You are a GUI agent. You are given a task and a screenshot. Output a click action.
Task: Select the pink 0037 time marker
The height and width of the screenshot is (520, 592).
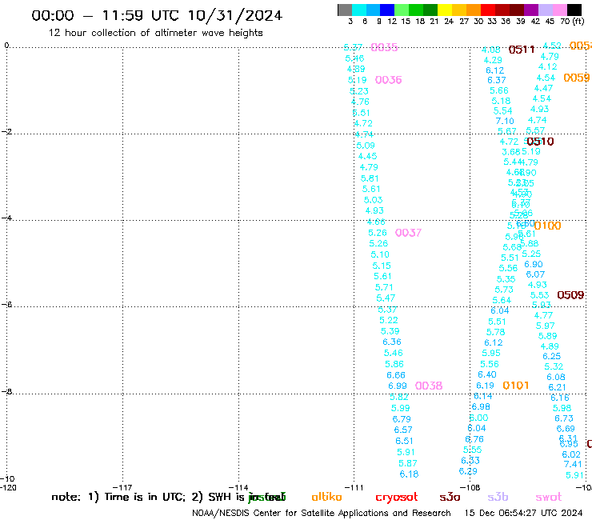(x=408, y=233)
